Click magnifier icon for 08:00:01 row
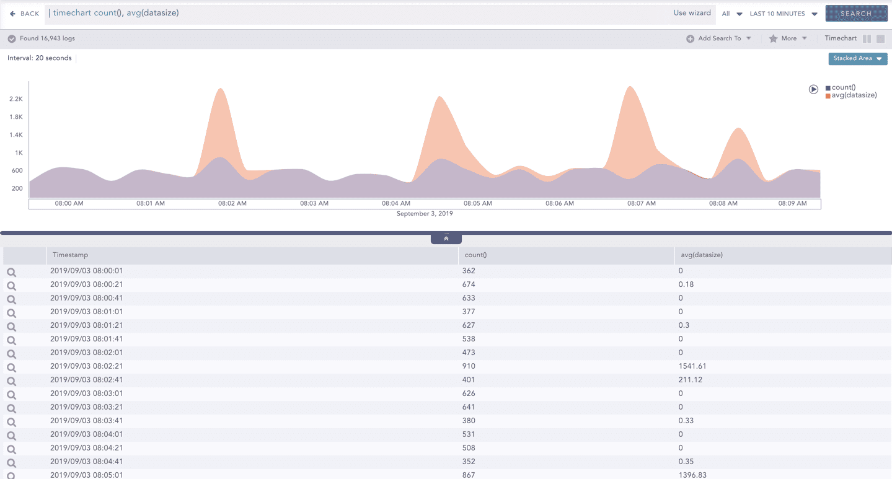The height and width of the screenshot is (479, 892). click(x=11, y=272)
